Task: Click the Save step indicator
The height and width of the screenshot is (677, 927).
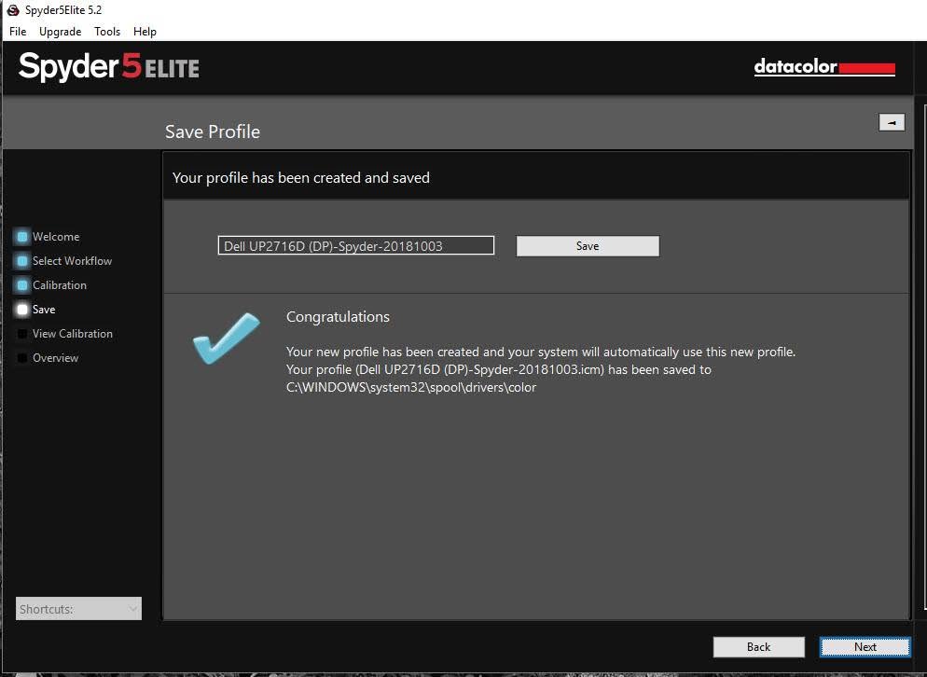Action: click(22, 310)
